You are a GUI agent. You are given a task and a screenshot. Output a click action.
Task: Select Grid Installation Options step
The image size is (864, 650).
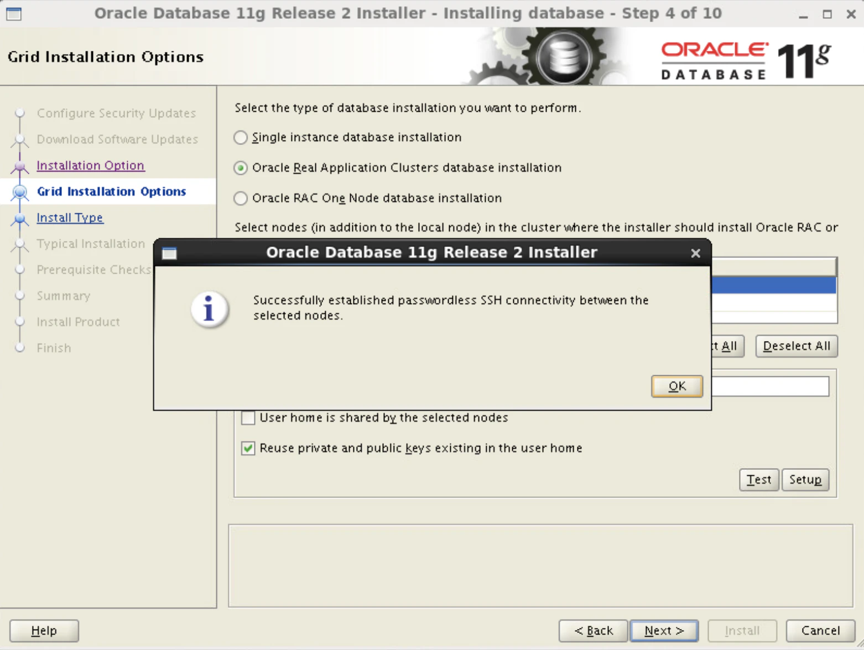112,191
